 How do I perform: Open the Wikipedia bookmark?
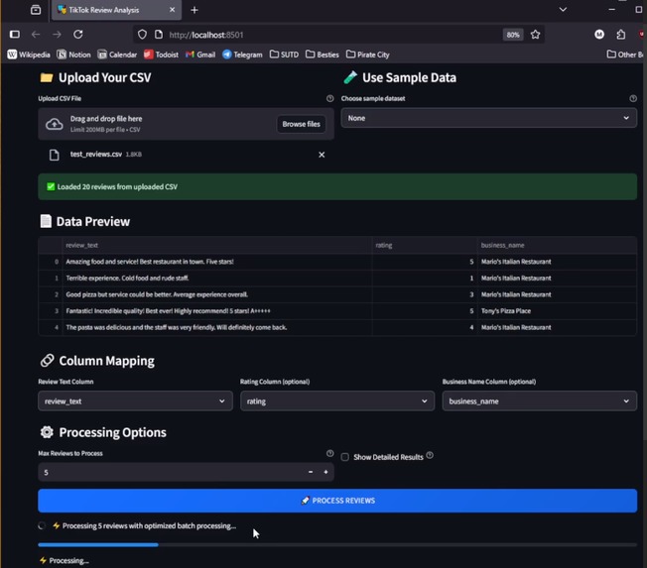pyautogui.click(x=29, y=55)
